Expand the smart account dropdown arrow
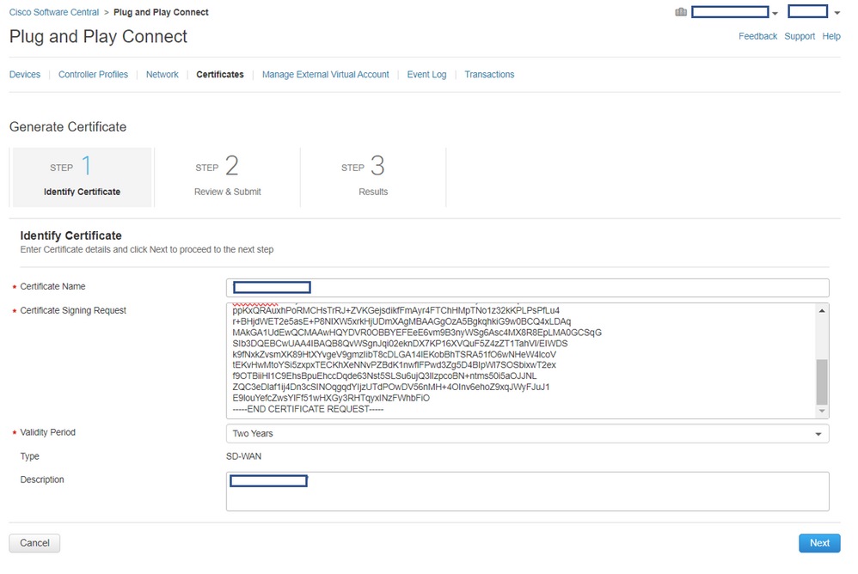The image size is (858, 574). [x=775, y=14]
